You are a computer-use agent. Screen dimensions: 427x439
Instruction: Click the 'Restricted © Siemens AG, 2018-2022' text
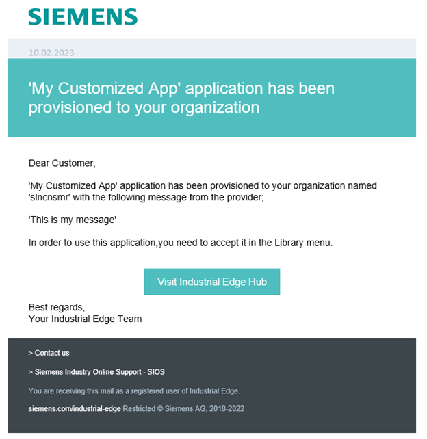[183, 408]
